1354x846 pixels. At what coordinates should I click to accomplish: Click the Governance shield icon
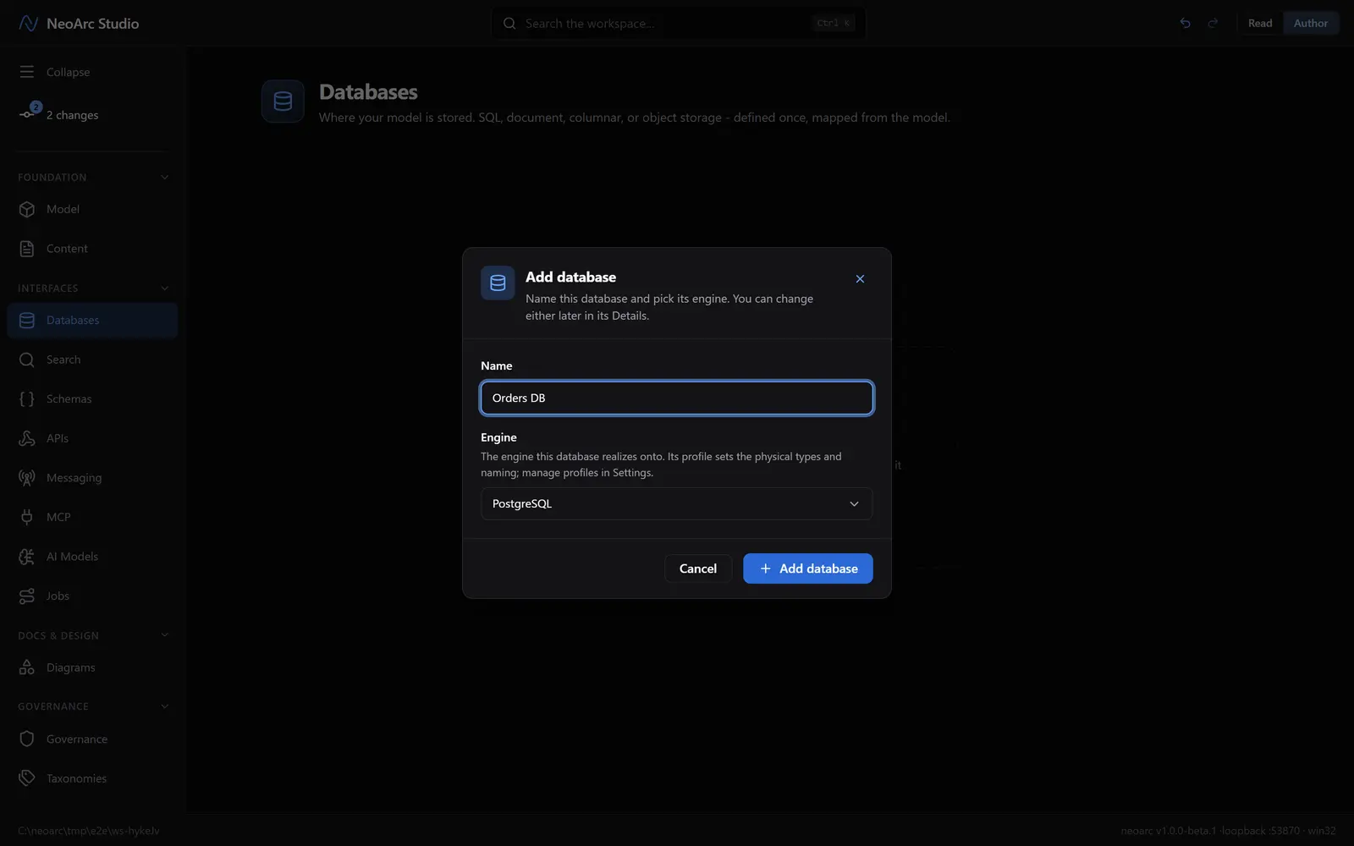(x=27, y=739)
